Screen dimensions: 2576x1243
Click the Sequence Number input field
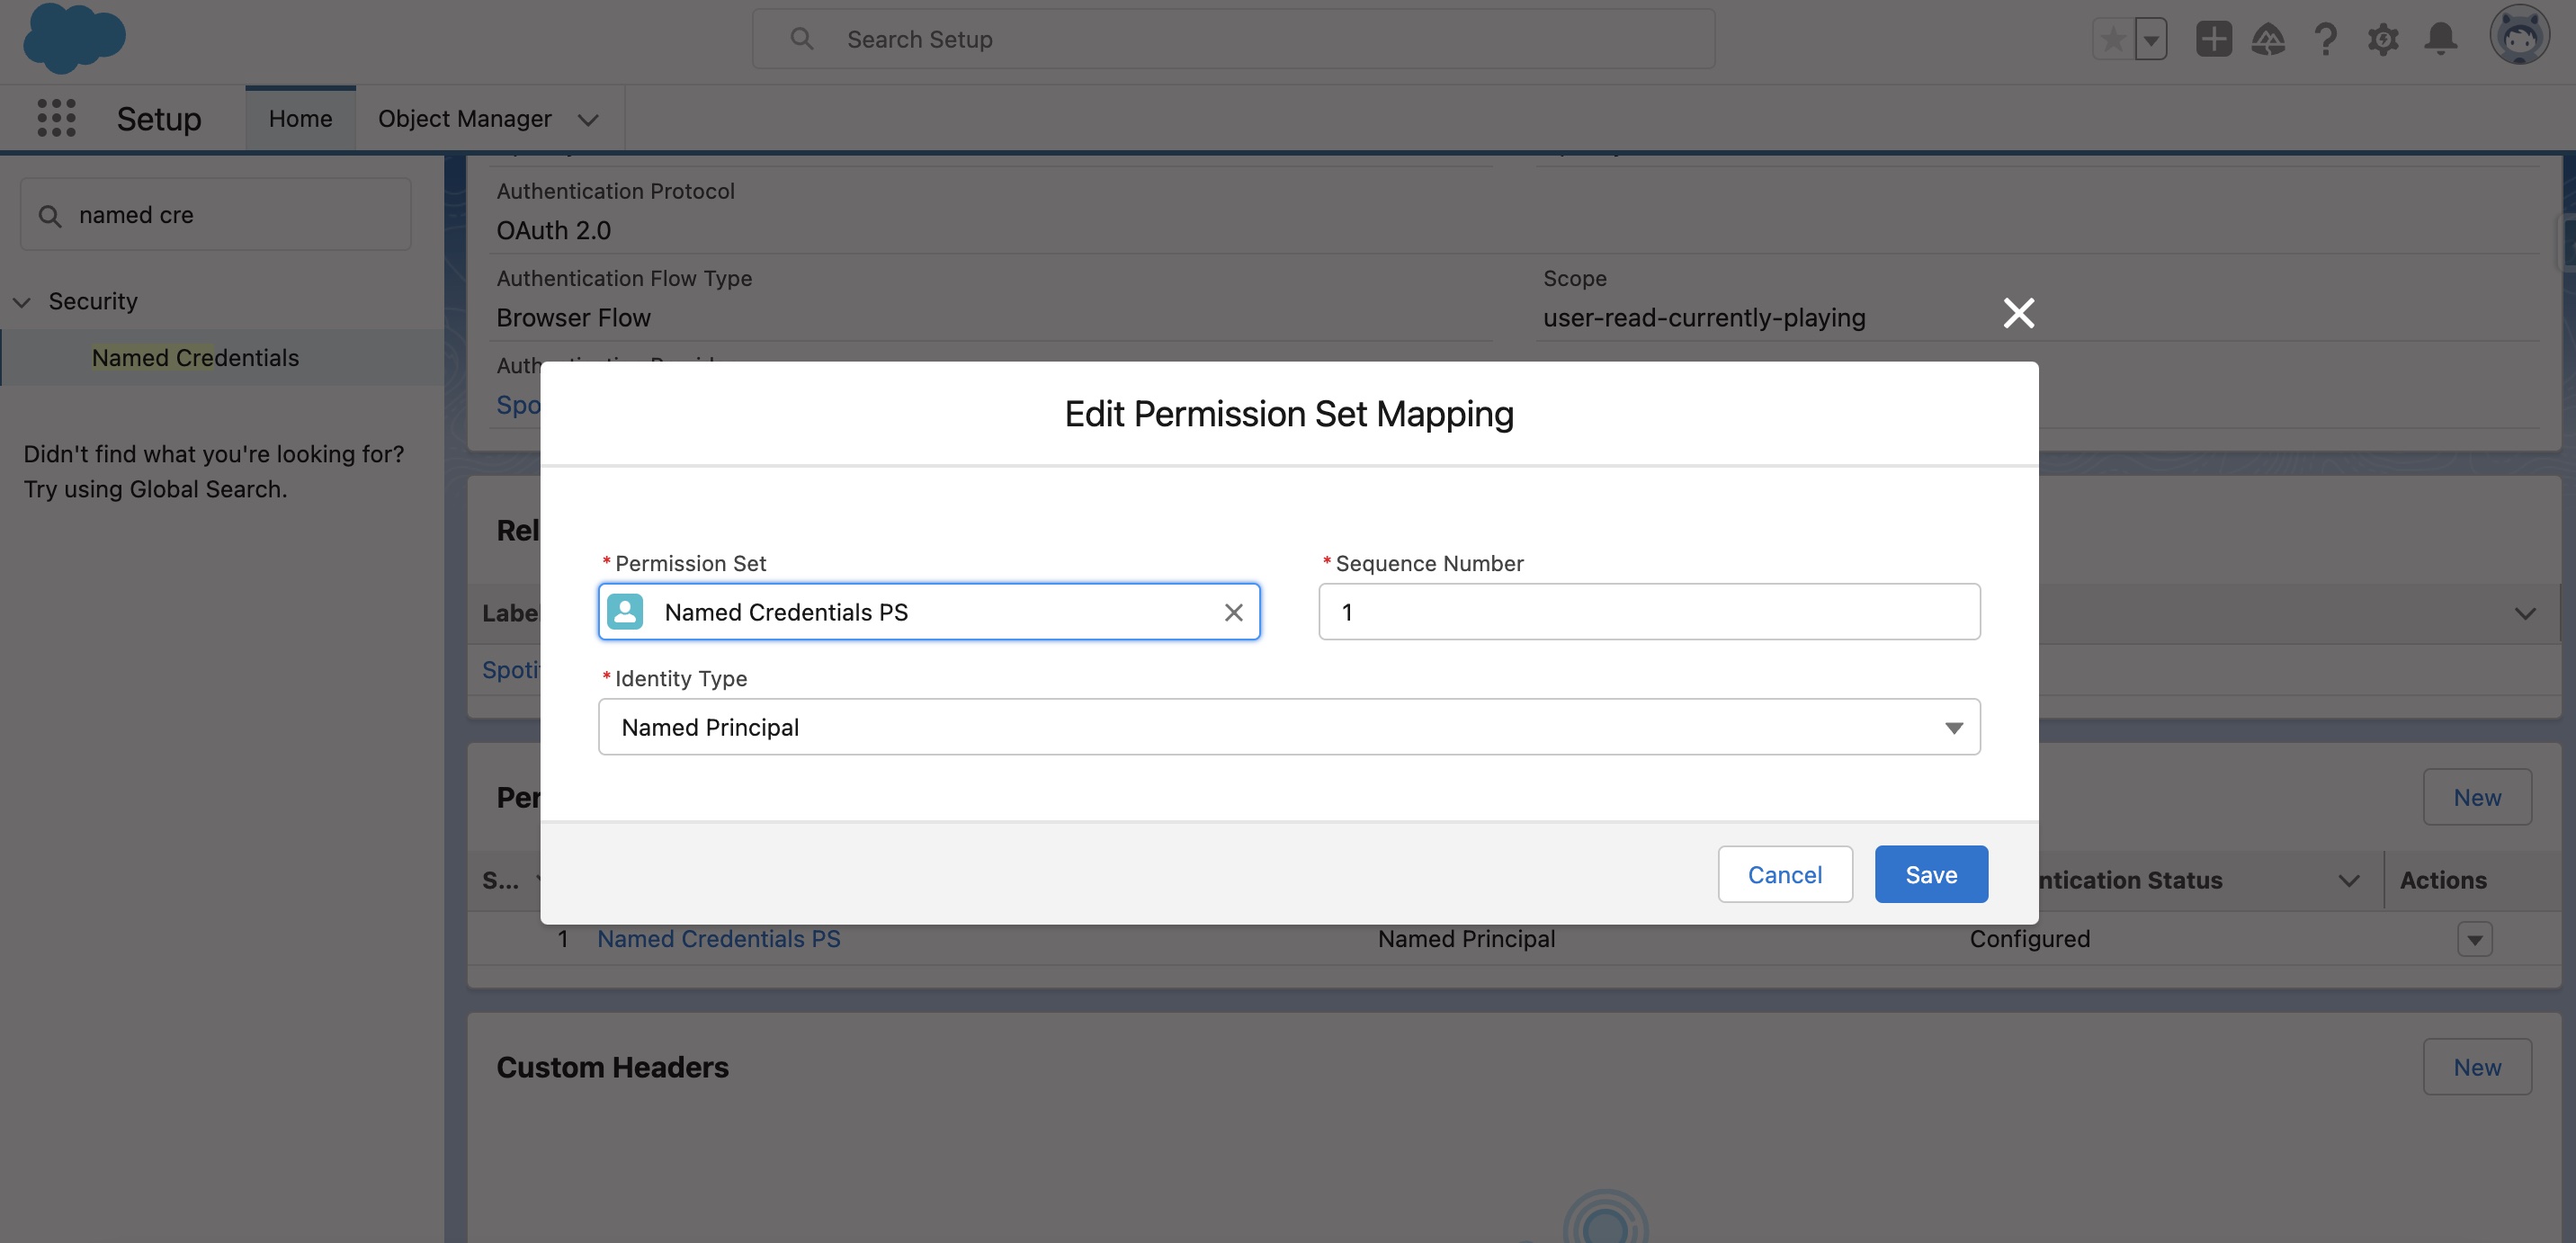1649,612
